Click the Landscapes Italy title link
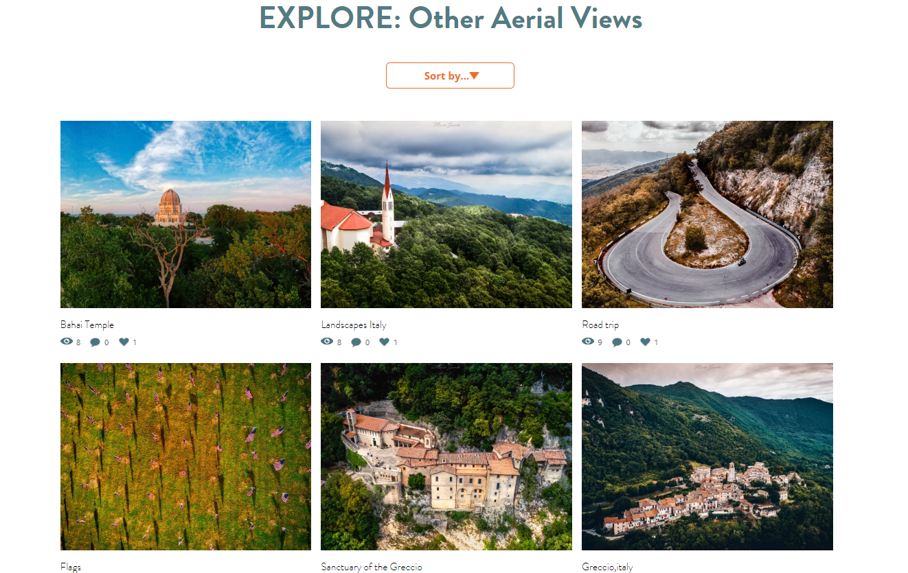This screenshot has width=908, height=573. [354, 325]
